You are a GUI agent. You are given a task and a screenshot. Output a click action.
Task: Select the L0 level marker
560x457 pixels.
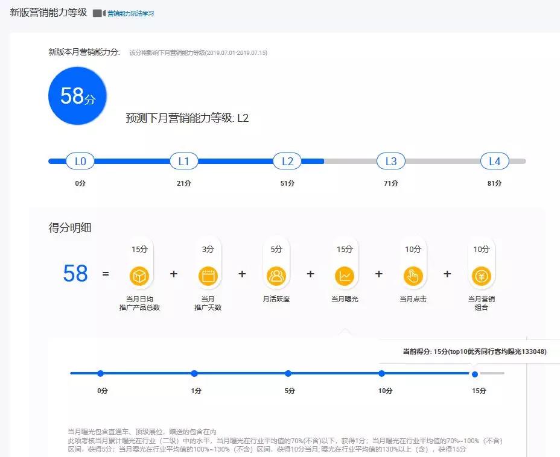point(80,161)
